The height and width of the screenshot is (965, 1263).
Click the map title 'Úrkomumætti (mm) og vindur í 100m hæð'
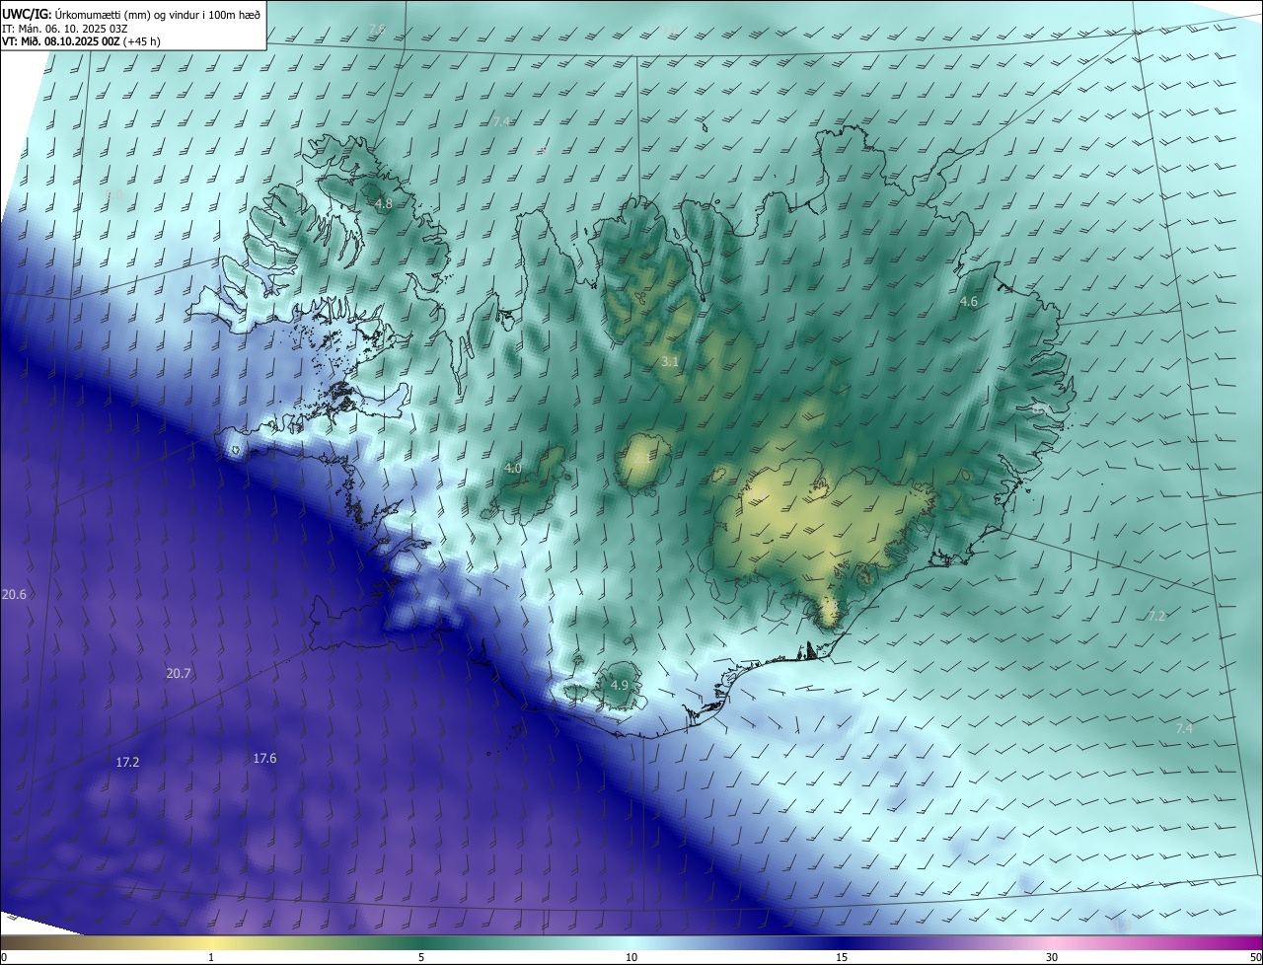(157, 15)
